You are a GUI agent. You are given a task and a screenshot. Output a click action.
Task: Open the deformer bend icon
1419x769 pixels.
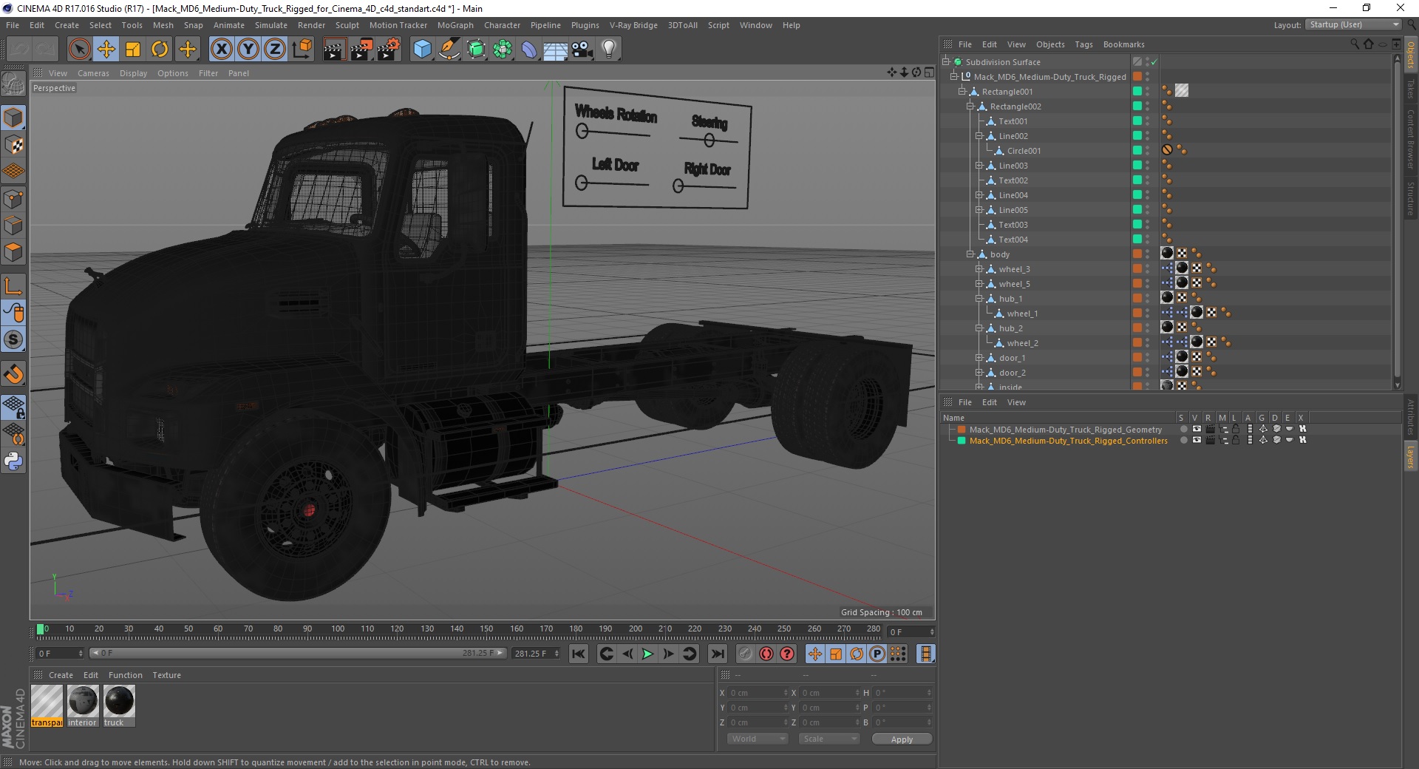pyautogui.click(x=529, y=50)
